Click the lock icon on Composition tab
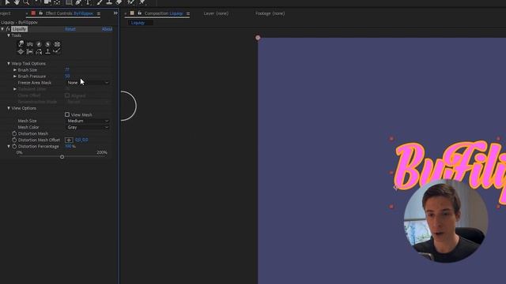The image size is (506, 284). [139, 13]
